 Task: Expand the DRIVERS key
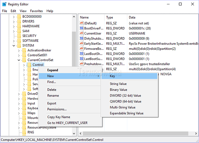[x=14, y=21]
